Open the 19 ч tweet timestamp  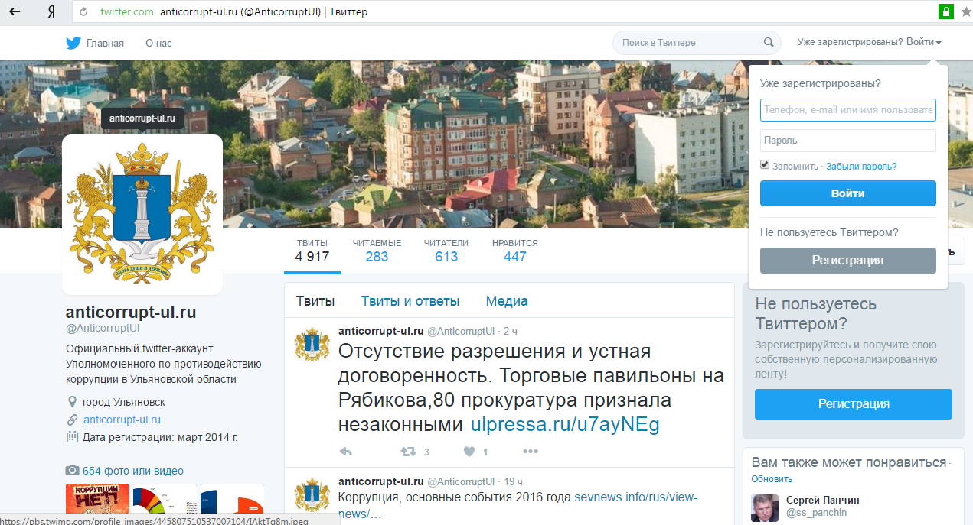513,482
